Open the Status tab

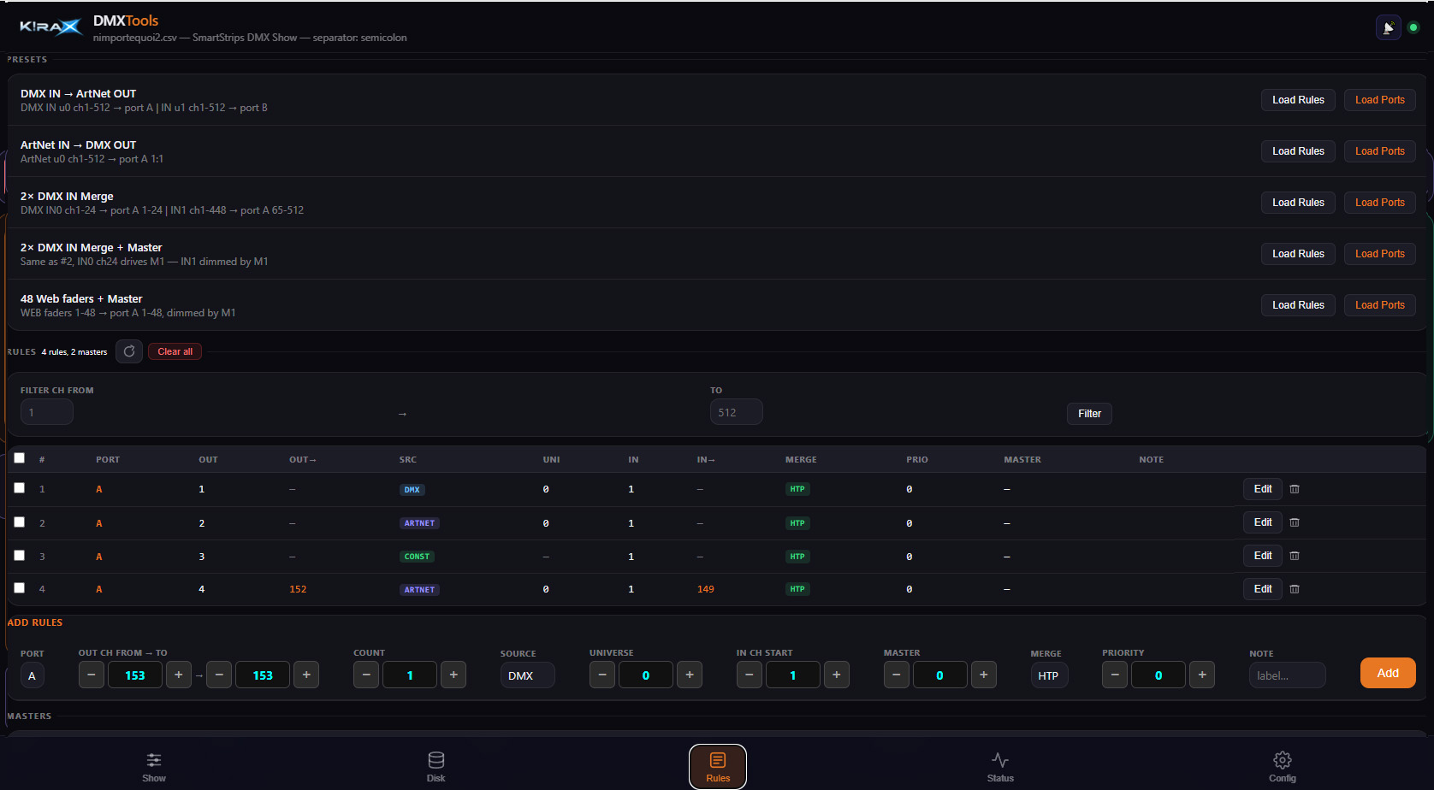pos(1000,767)
